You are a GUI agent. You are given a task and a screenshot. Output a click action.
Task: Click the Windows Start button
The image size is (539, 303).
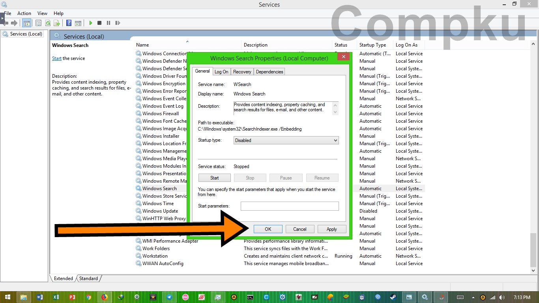(7, 297)
